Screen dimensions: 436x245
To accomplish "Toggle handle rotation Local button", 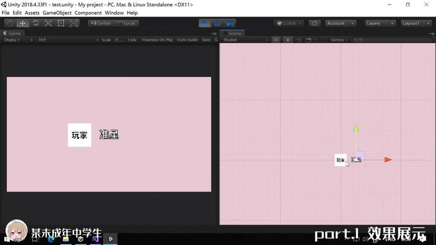I will click(127, 24).
